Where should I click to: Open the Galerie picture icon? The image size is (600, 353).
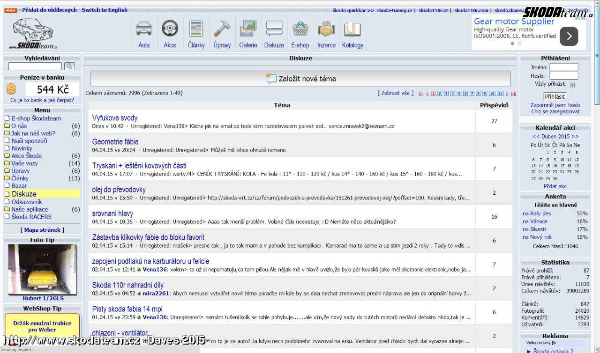(248, 29)
